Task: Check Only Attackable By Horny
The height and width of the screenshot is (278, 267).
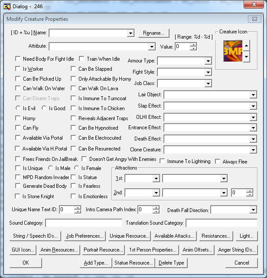Action: [x=73, y=78]
